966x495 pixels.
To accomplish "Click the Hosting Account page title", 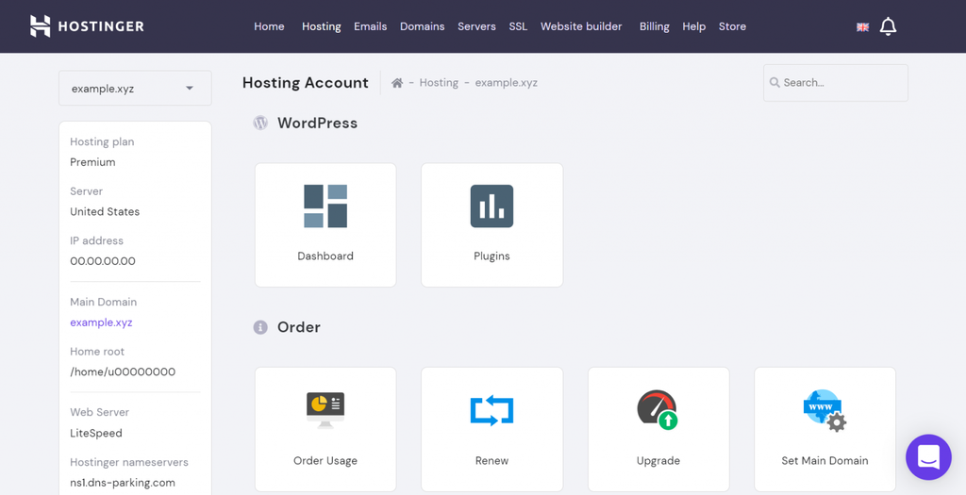I will click(305, 83).
